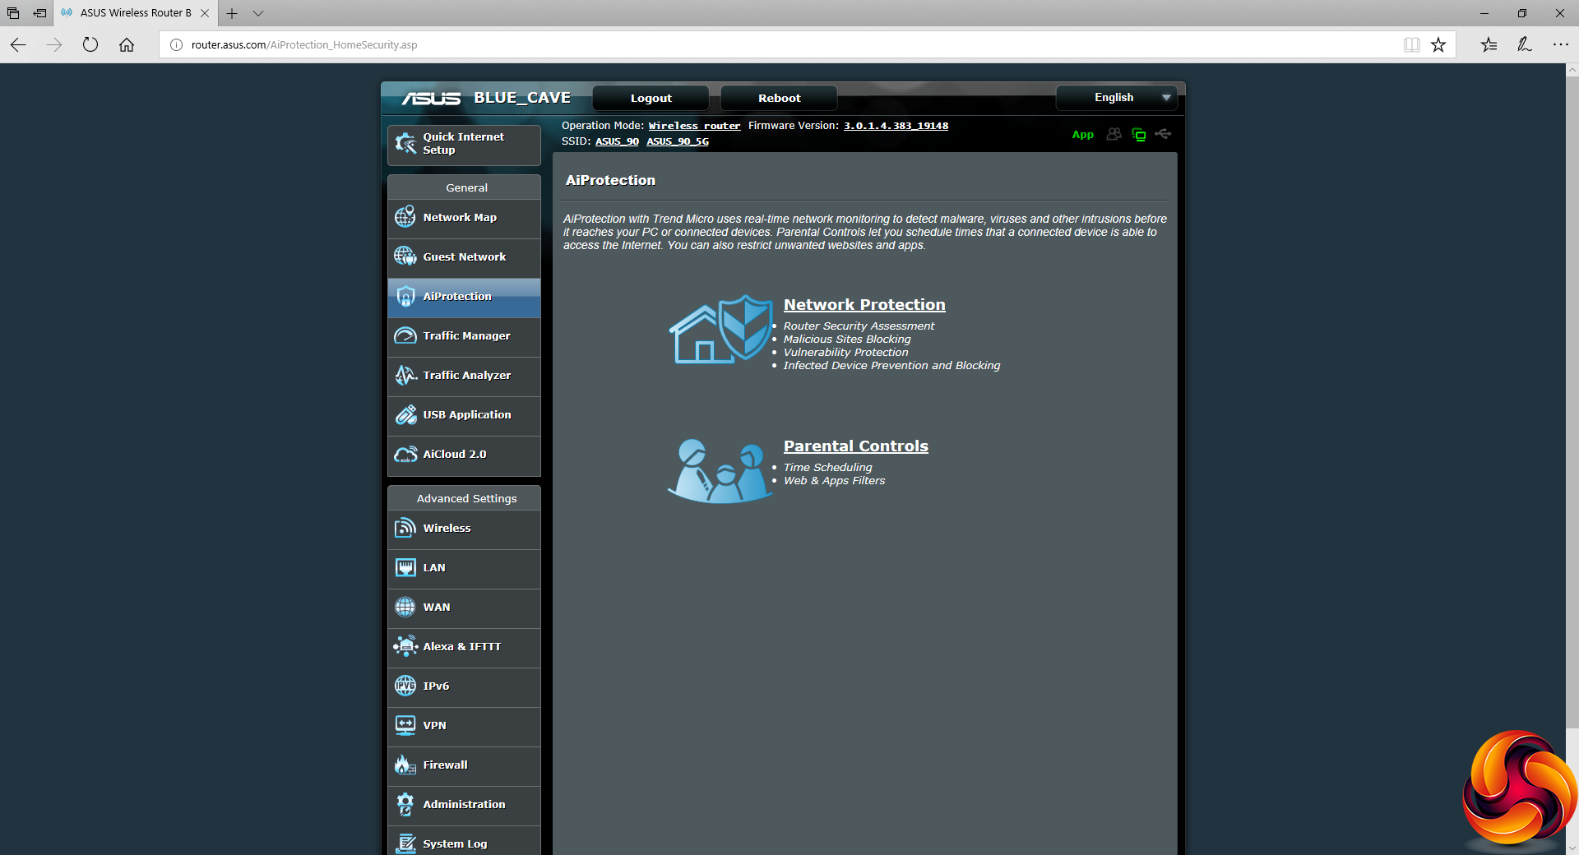Open the Traffic Analyzer pulse icon

point(405,375)
